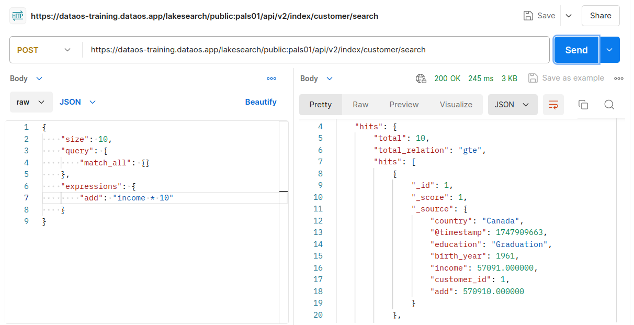Click the "birth_year": 1961 response line

point(475,256)
